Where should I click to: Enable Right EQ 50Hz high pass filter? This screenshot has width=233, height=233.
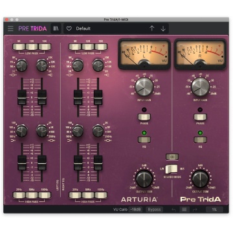[x=88, y=195]
